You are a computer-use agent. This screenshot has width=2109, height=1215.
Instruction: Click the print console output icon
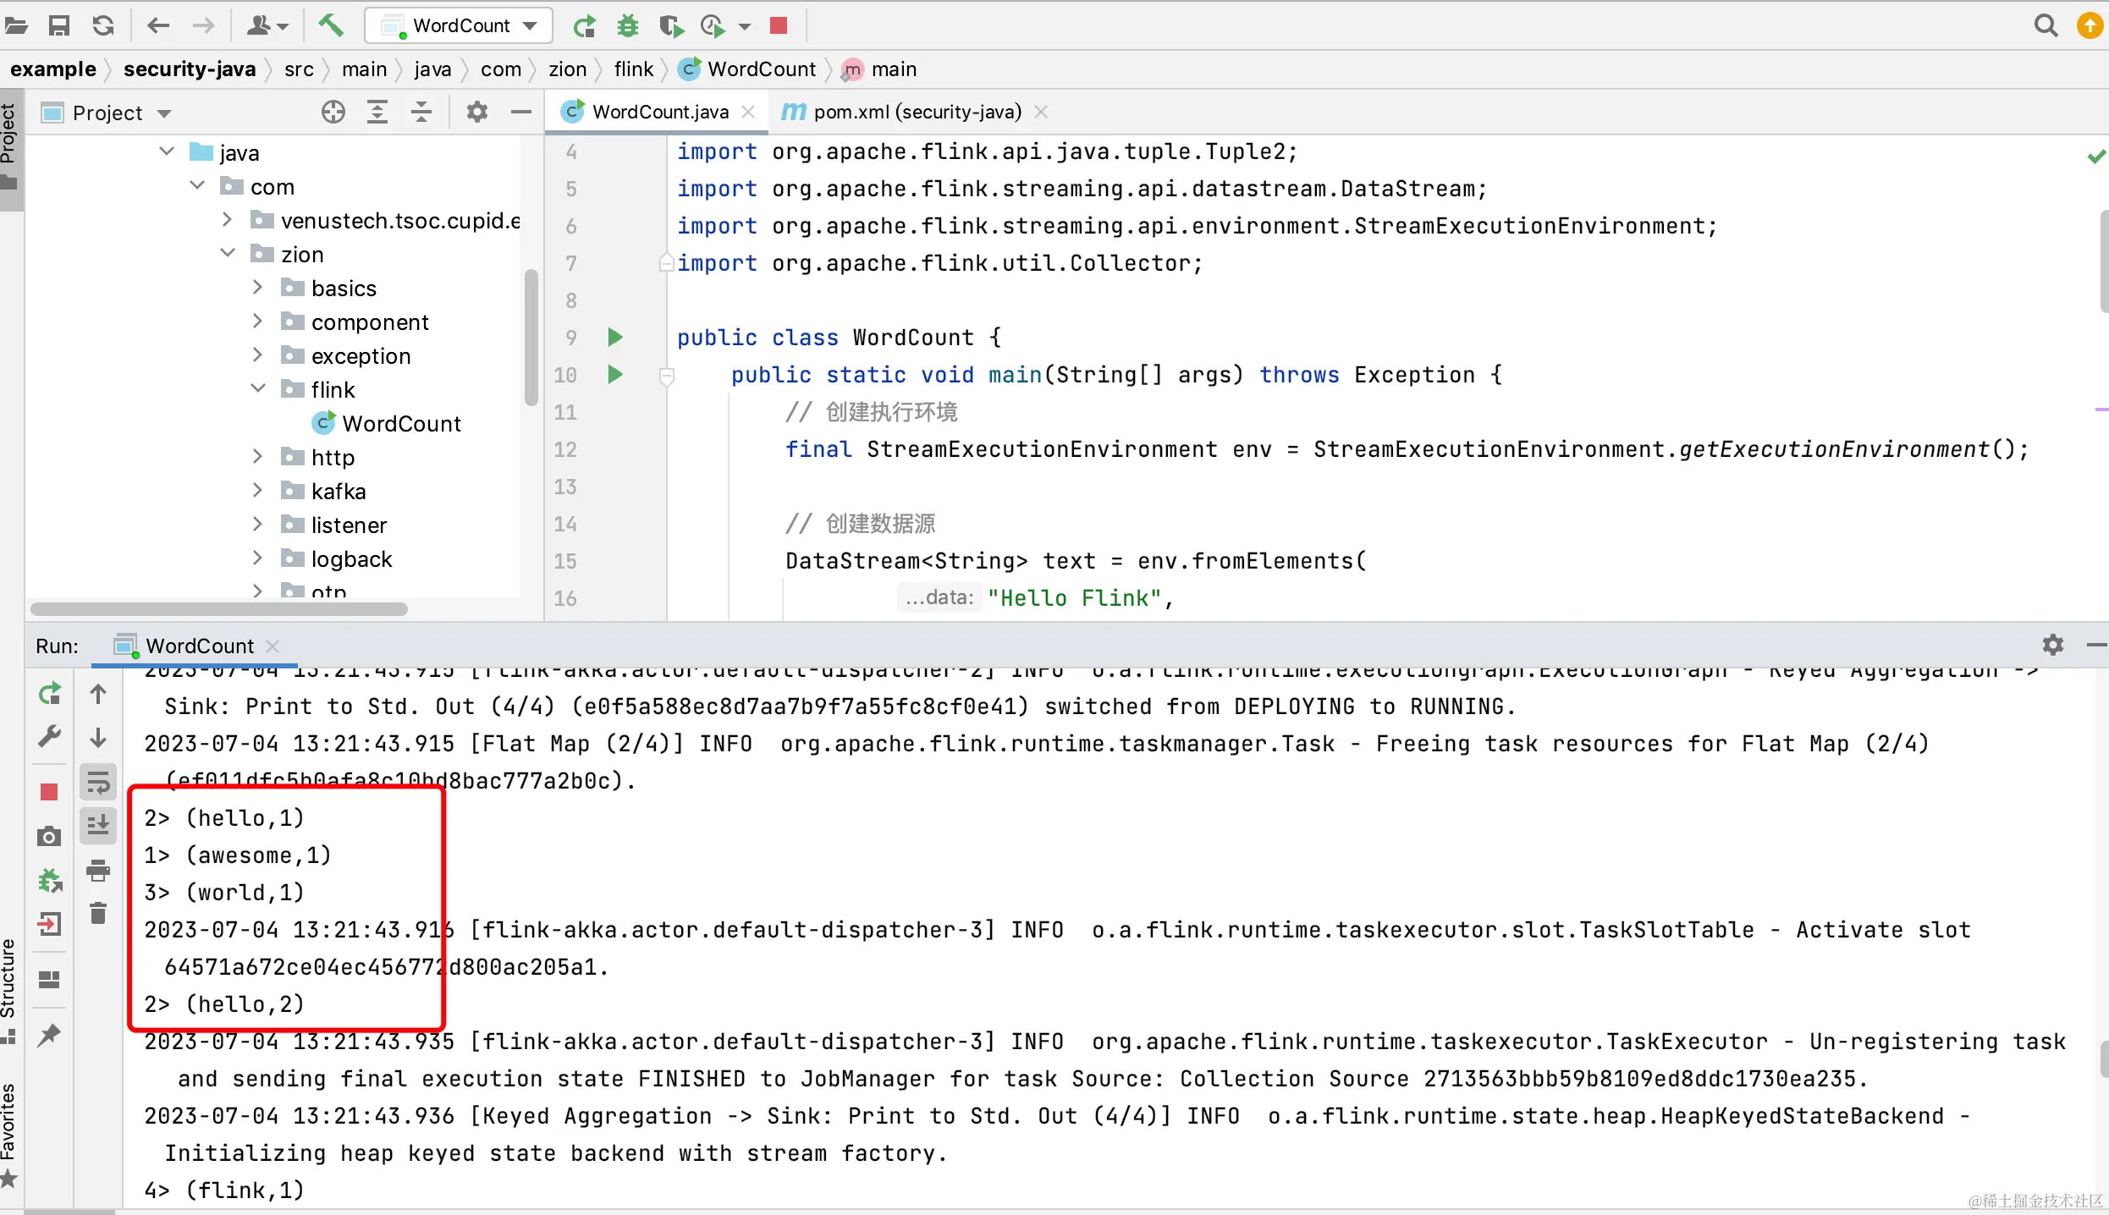click(x=98, y=870)
